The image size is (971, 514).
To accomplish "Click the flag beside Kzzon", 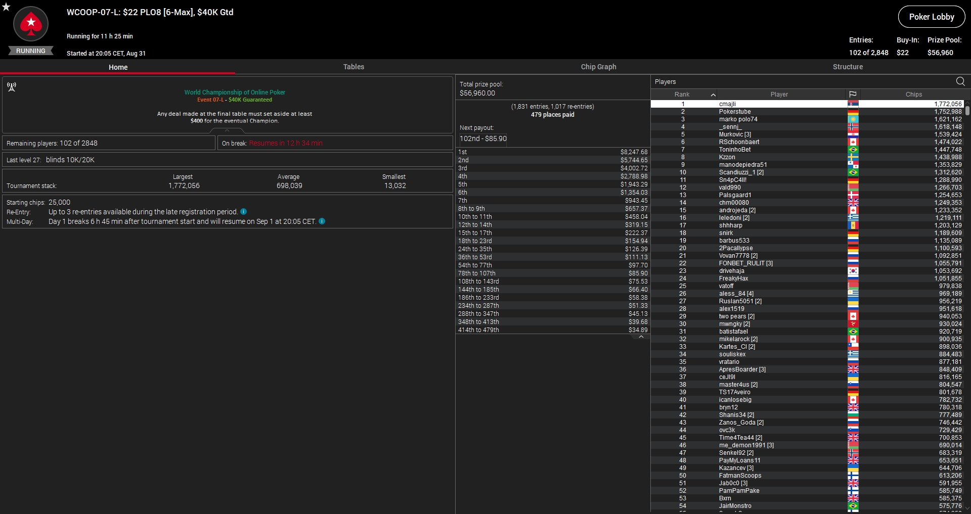I will click(853, 157).
